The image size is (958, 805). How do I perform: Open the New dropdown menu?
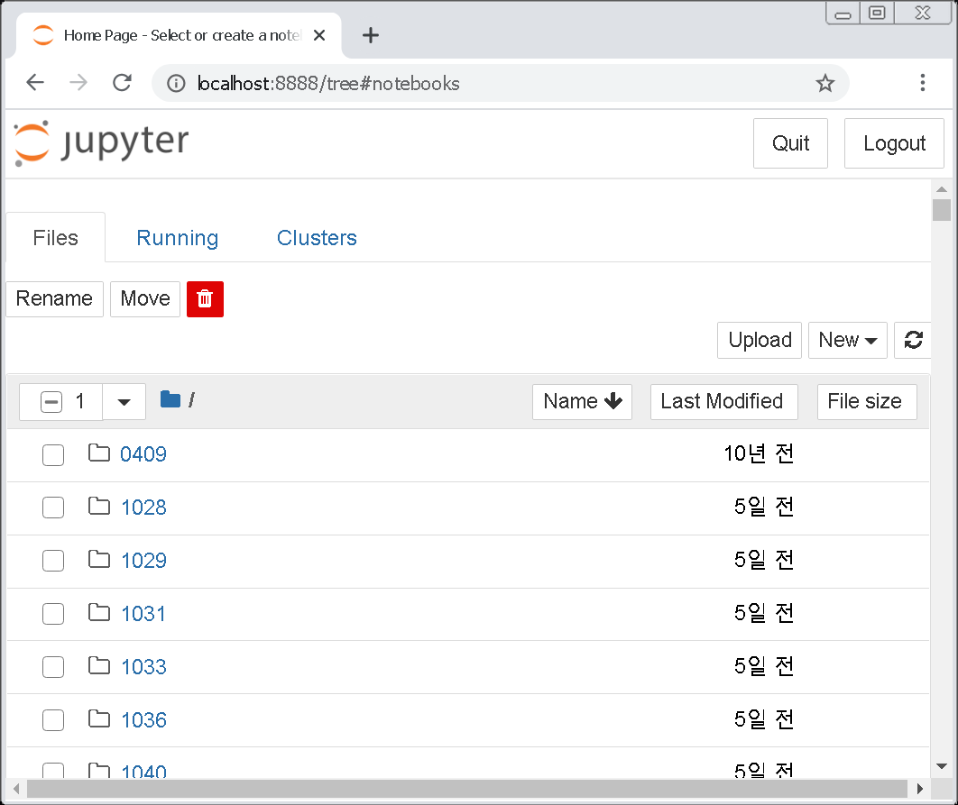[847, 340]
